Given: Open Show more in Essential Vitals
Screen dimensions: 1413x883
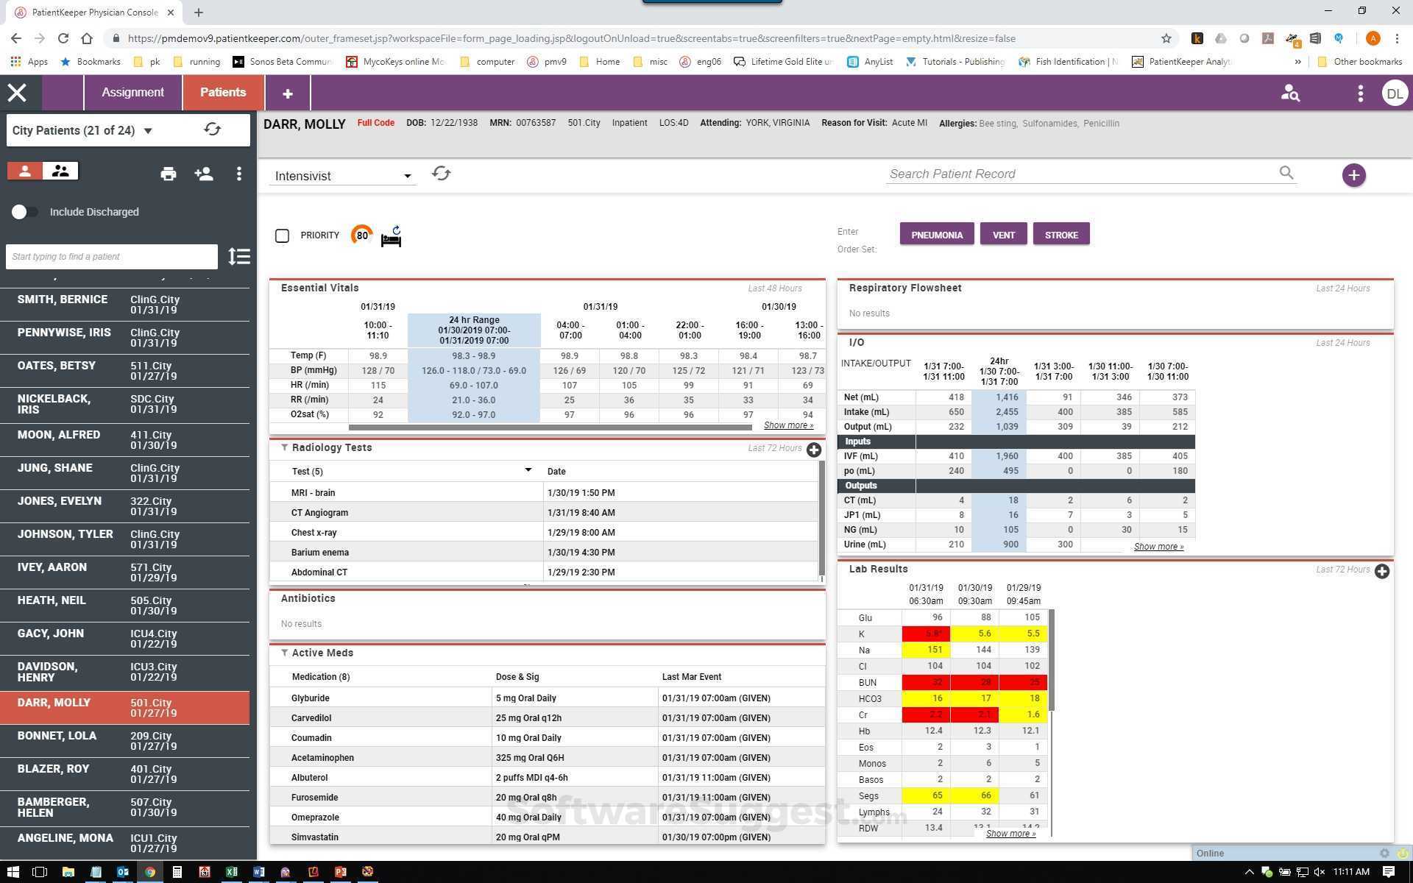Looking at the screenshot, I should 788,425.
